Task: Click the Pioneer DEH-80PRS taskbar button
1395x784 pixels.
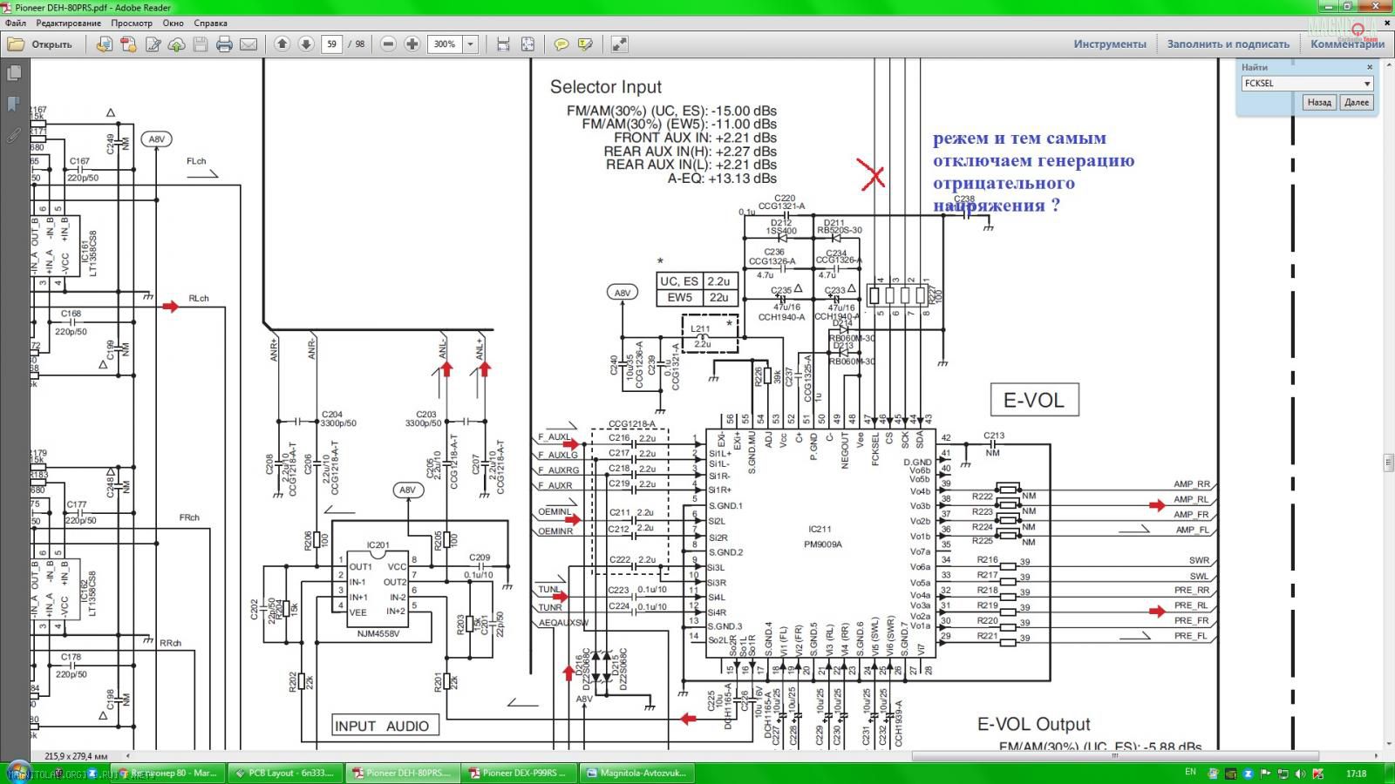Action: click(x=401, y=773)
